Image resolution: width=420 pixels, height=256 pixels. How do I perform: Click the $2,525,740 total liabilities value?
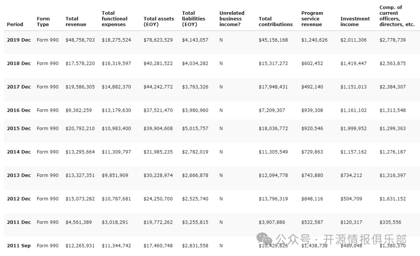195,199
